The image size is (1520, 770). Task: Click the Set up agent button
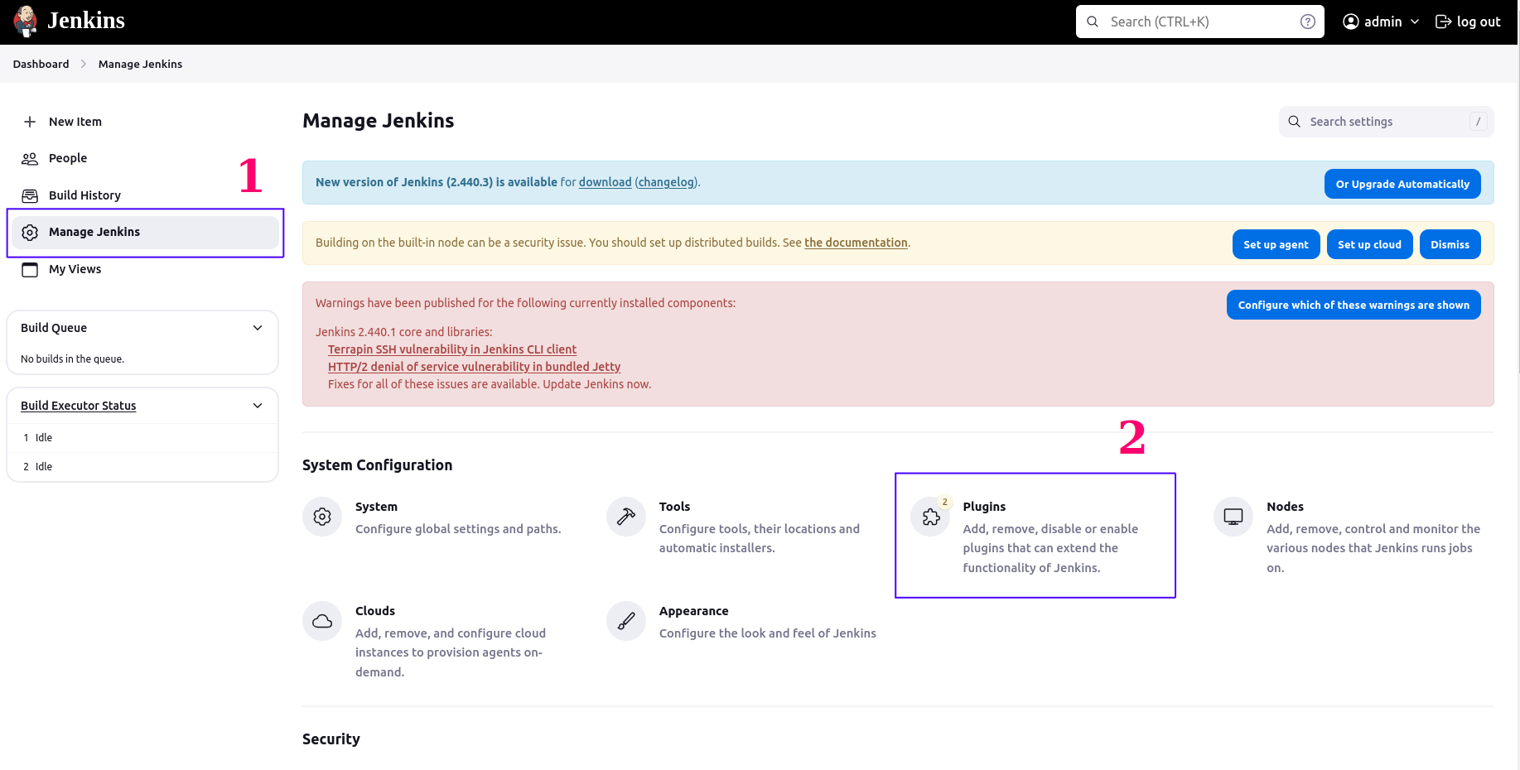(1276, 244)
